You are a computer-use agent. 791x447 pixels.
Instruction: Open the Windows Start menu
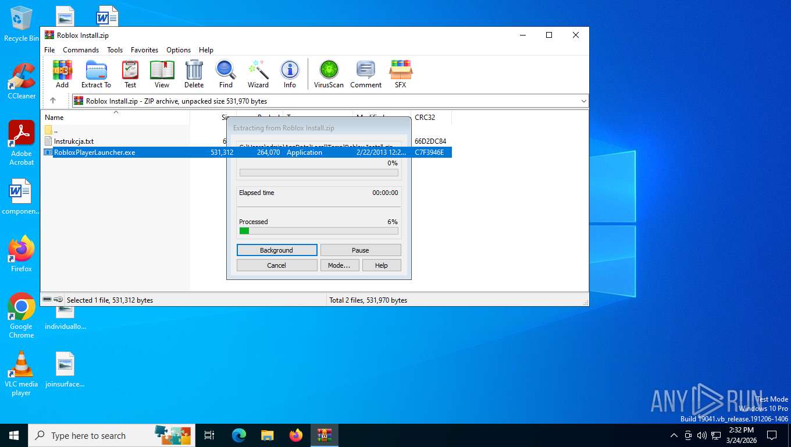pos(14,435)
